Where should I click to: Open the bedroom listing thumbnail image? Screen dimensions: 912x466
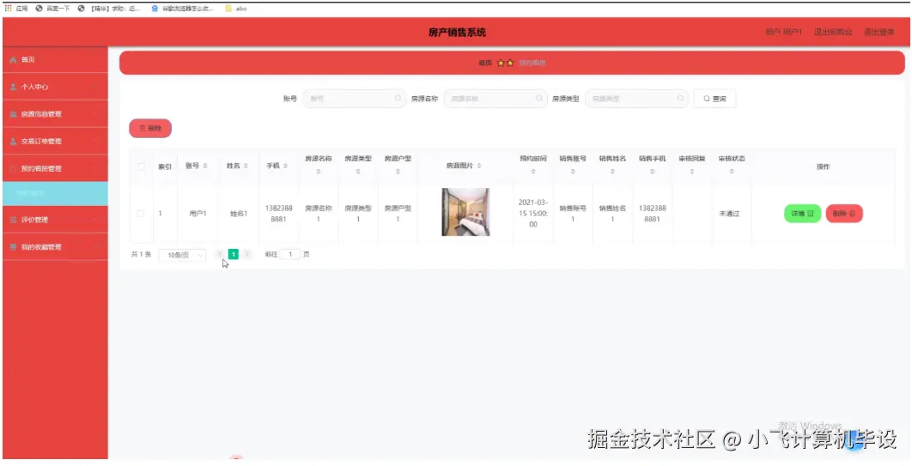[x=465, y=212]
